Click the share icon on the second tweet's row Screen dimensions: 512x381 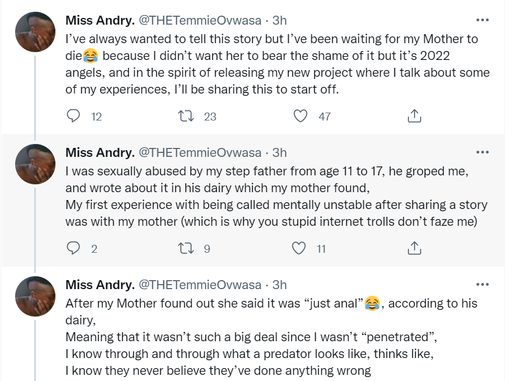pos(414,247)
